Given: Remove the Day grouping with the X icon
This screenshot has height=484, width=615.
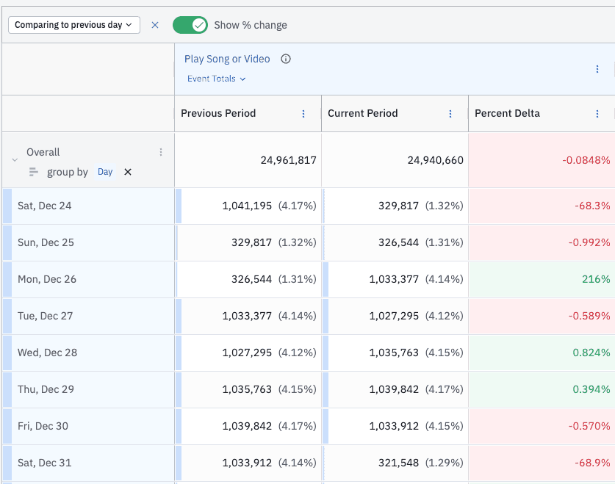Looking at the screenshot, I should tap(128, 172).
